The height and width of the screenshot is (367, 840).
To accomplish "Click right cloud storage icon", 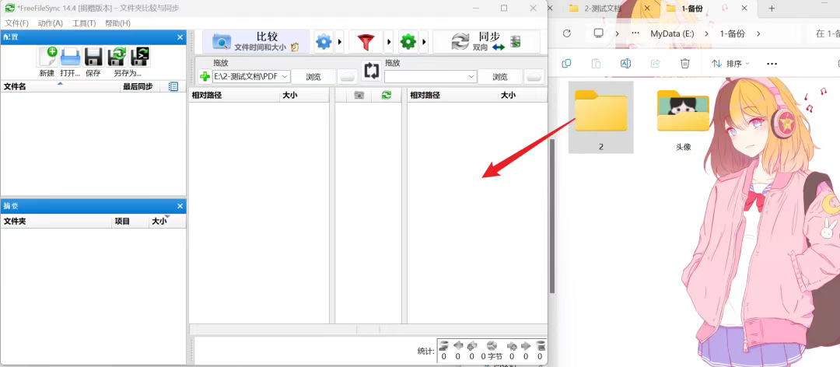I will 534,77.
